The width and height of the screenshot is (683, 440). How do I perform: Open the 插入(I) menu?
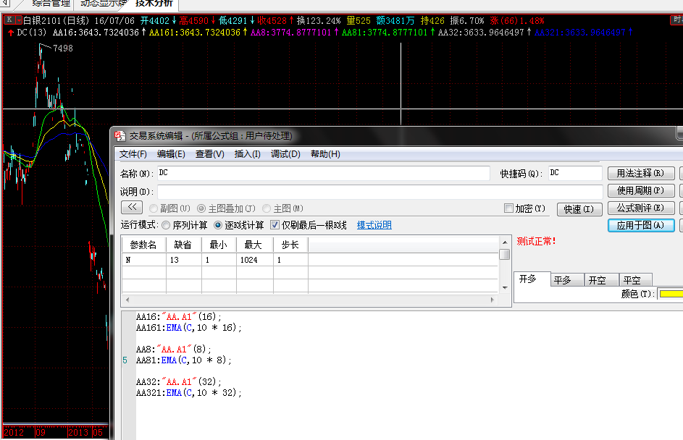pyautogui.click(x=247, y=154)
